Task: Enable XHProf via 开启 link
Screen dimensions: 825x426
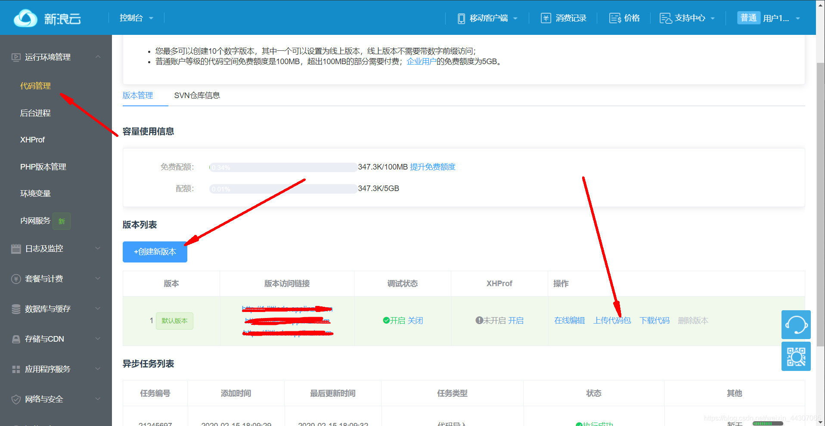Action: click(516, 321)
